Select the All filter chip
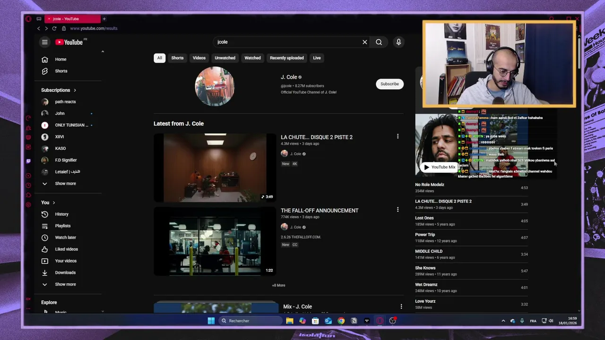Viewport: 605px width, 340px height. [159, 58]
